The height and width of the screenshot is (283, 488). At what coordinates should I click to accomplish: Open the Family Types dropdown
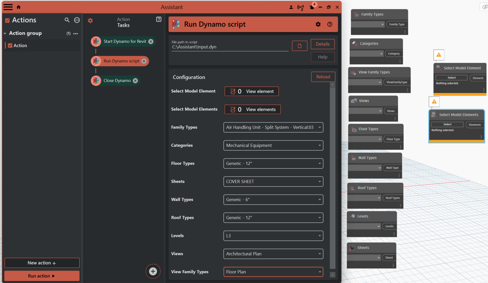coord(273,127)
